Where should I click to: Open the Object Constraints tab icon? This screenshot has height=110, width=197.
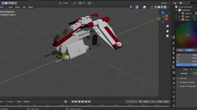click(174, 97)
